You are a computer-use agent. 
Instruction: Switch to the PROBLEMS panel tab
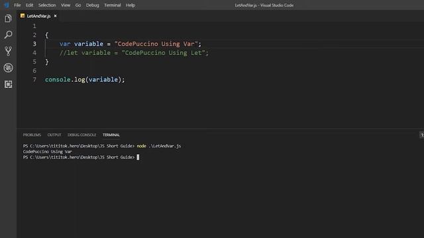tap(32, 135)
